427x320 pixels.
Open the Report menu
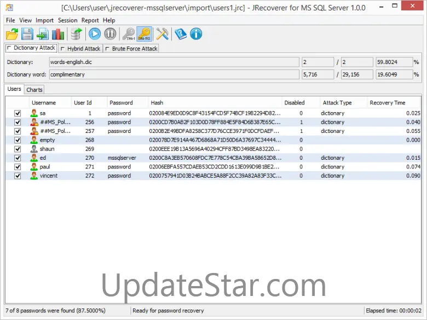pos(90,20)
